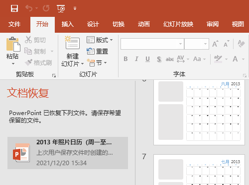
Task: Select recovered file 2013 年照片日历
Action: point(68,153)
